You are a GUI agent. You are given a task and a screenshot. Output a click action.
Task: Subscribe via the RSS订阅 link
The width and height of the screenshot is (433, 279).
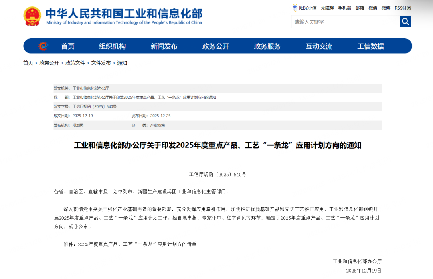pyautogui.click(x=403, y=8)
